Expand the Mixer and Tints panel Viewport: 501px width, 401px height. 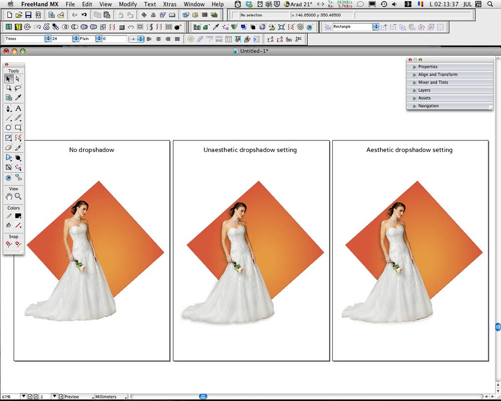430,82
